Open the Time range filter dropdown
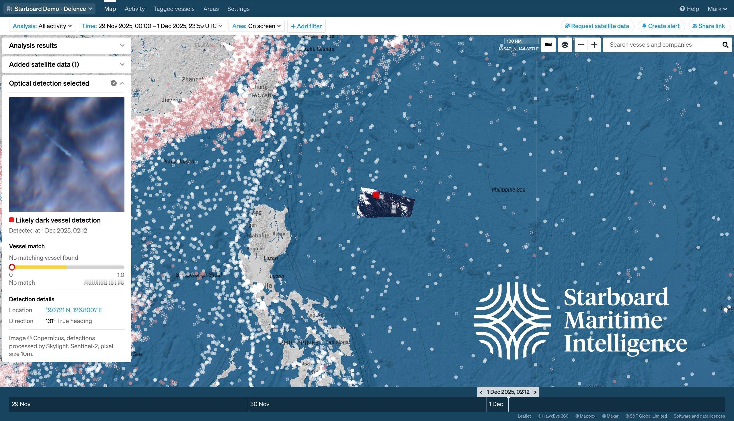This screenshot has height=421, width=734. point(152,26)
